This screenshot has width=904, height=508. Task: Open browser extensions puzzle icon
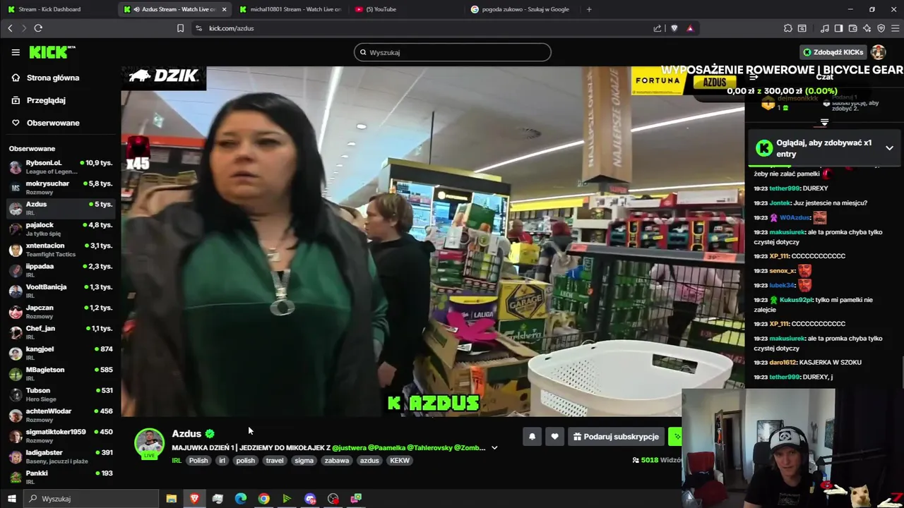[788, 28]
